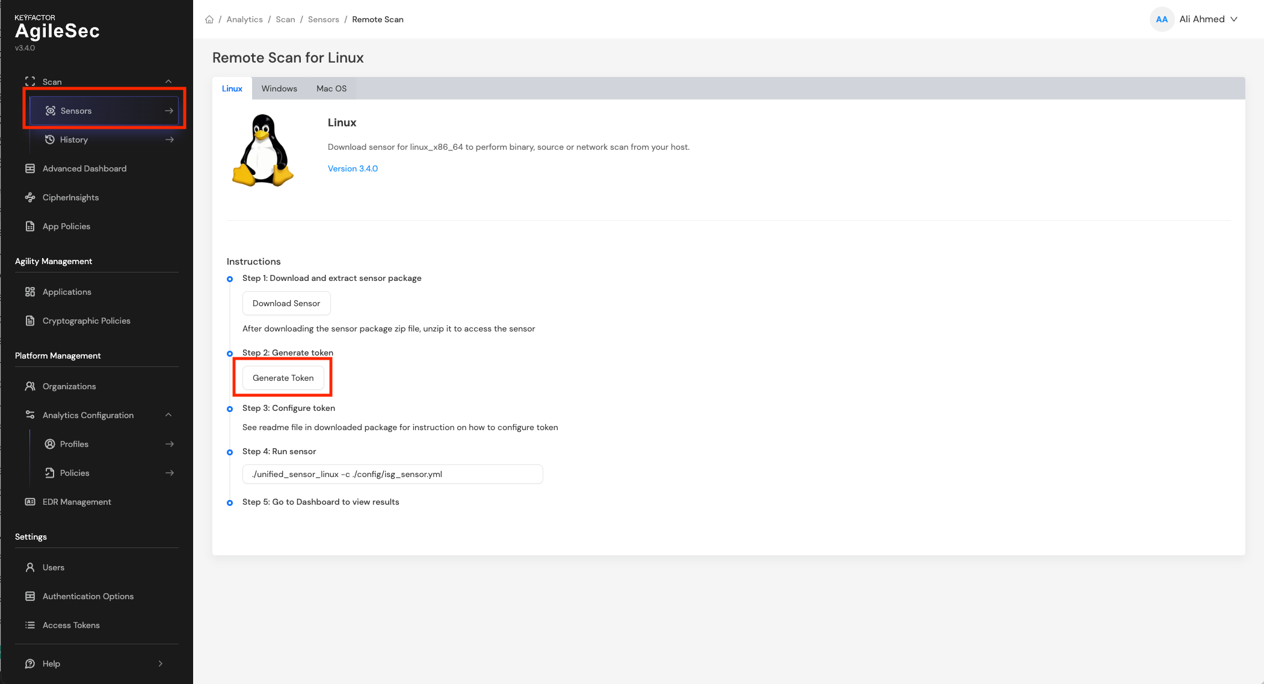Switch to the Mac OS tab
The height and width of the screenshot is (684, 1264).
(331, 88)
